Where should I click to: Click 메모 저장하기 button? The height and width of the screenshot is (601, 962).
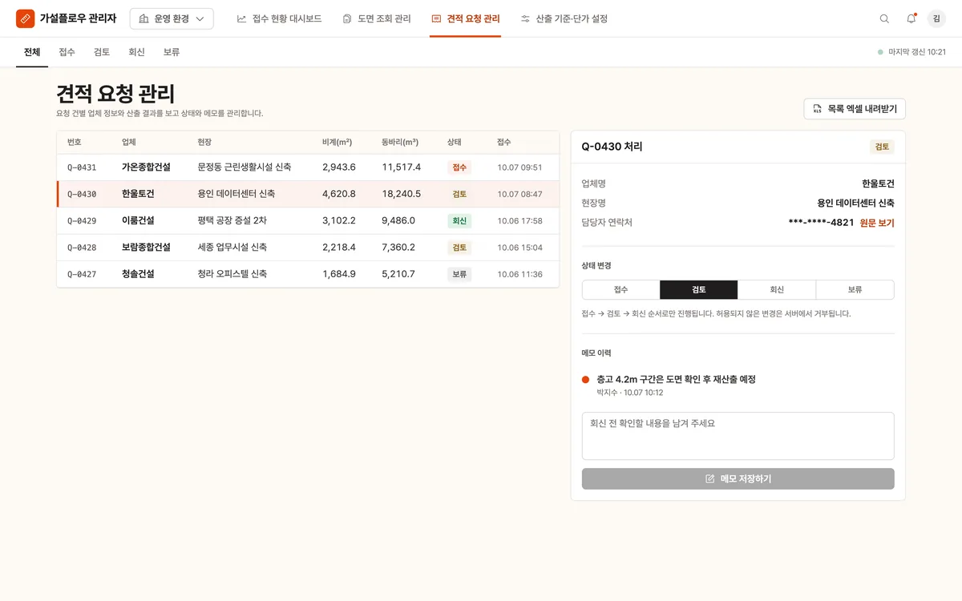pyautogui.click(x=738, y=478)
